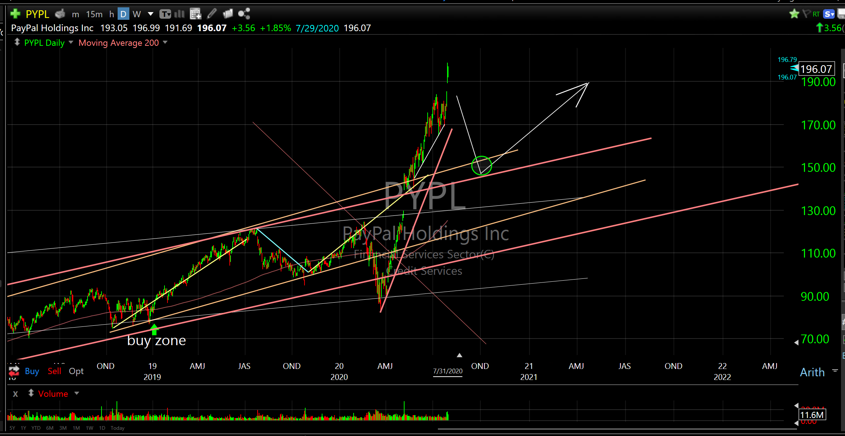Select the pencil drawing tools icon

212,14
